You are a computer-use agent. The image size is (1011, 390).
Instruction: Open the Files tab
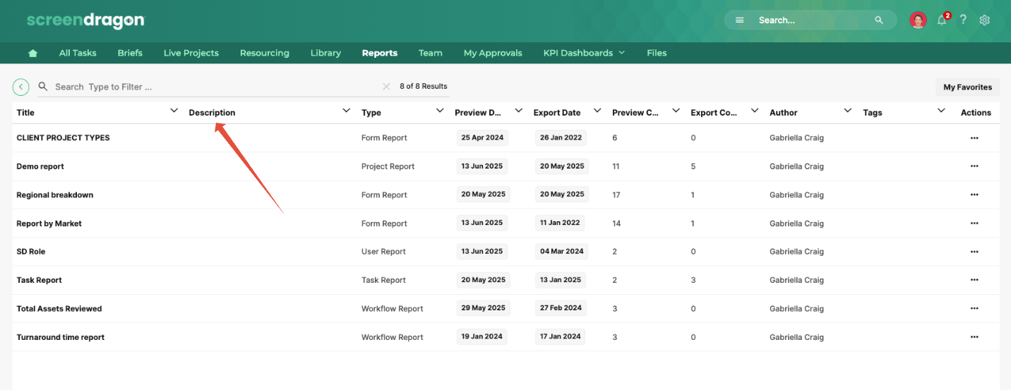(657, 53)
